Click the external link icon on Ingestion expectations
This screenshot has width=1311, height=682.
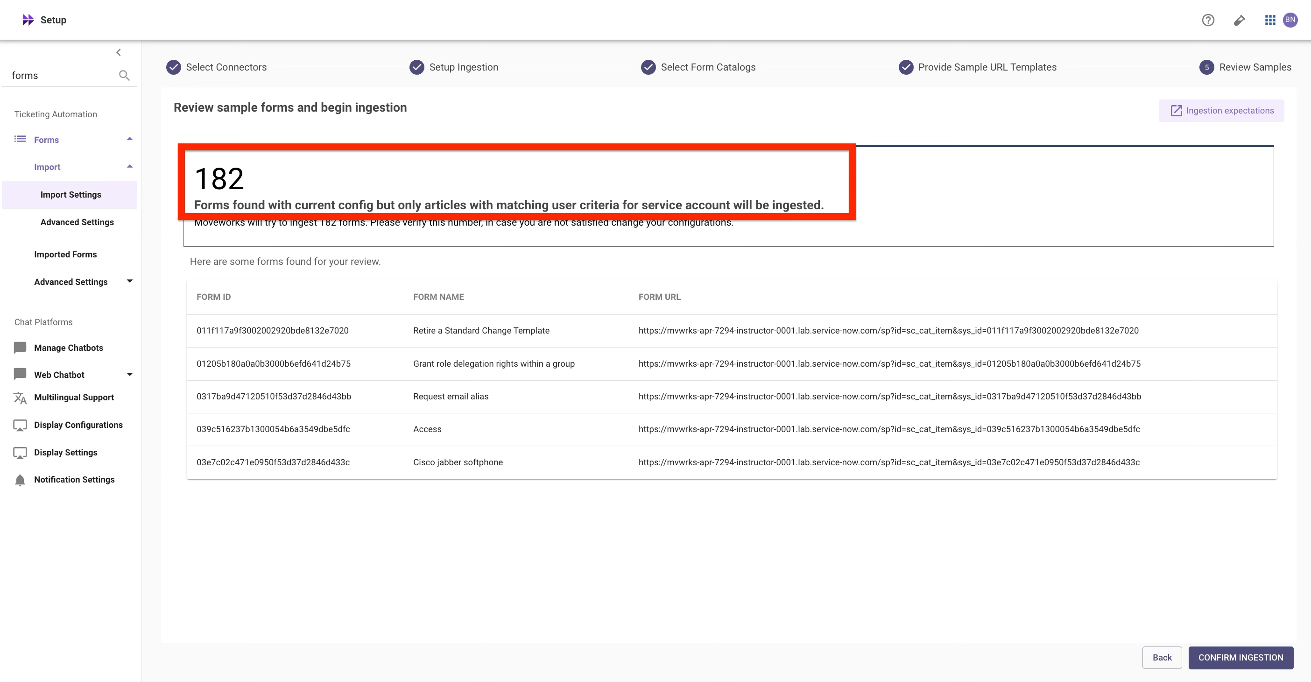pos(1176,111)
